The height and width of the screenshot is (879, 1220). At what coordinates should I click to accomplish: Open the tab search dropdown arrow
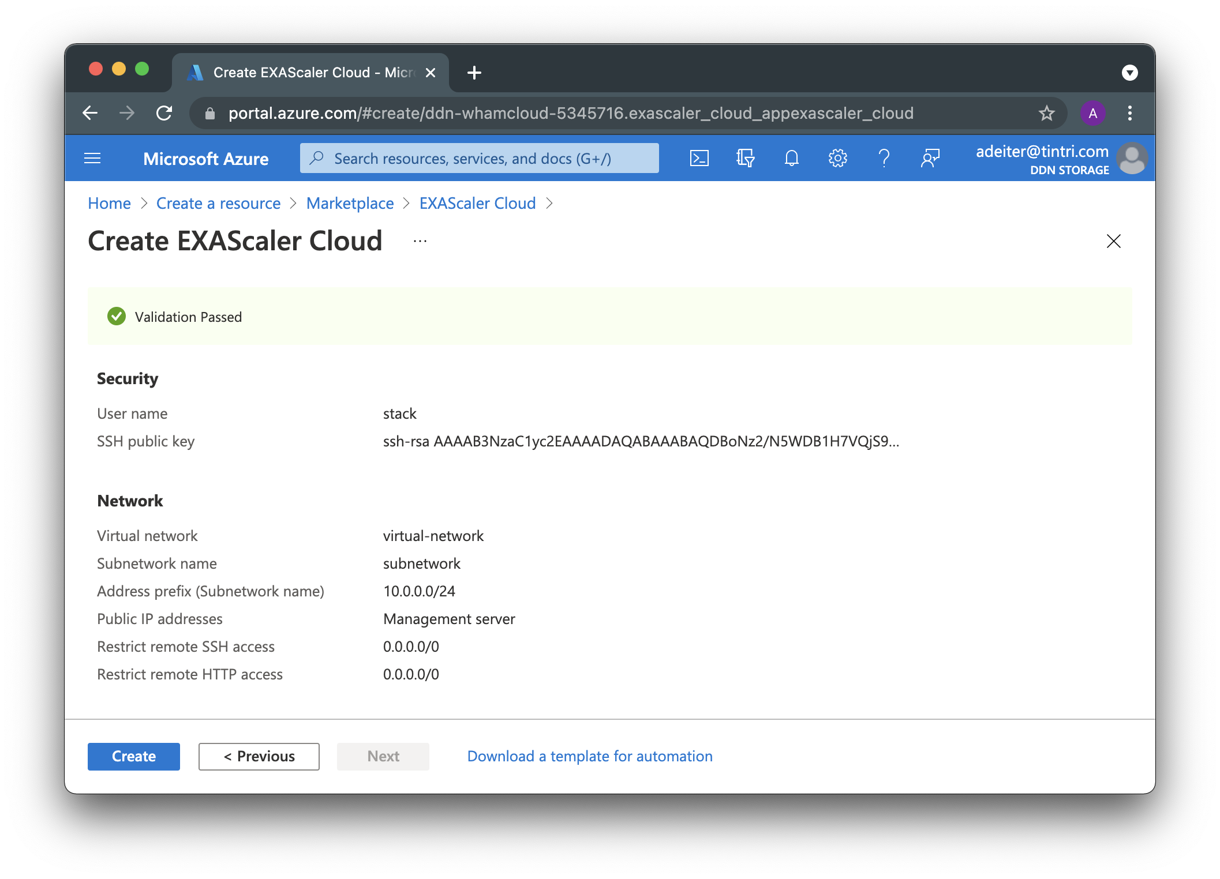[1129, 73]
